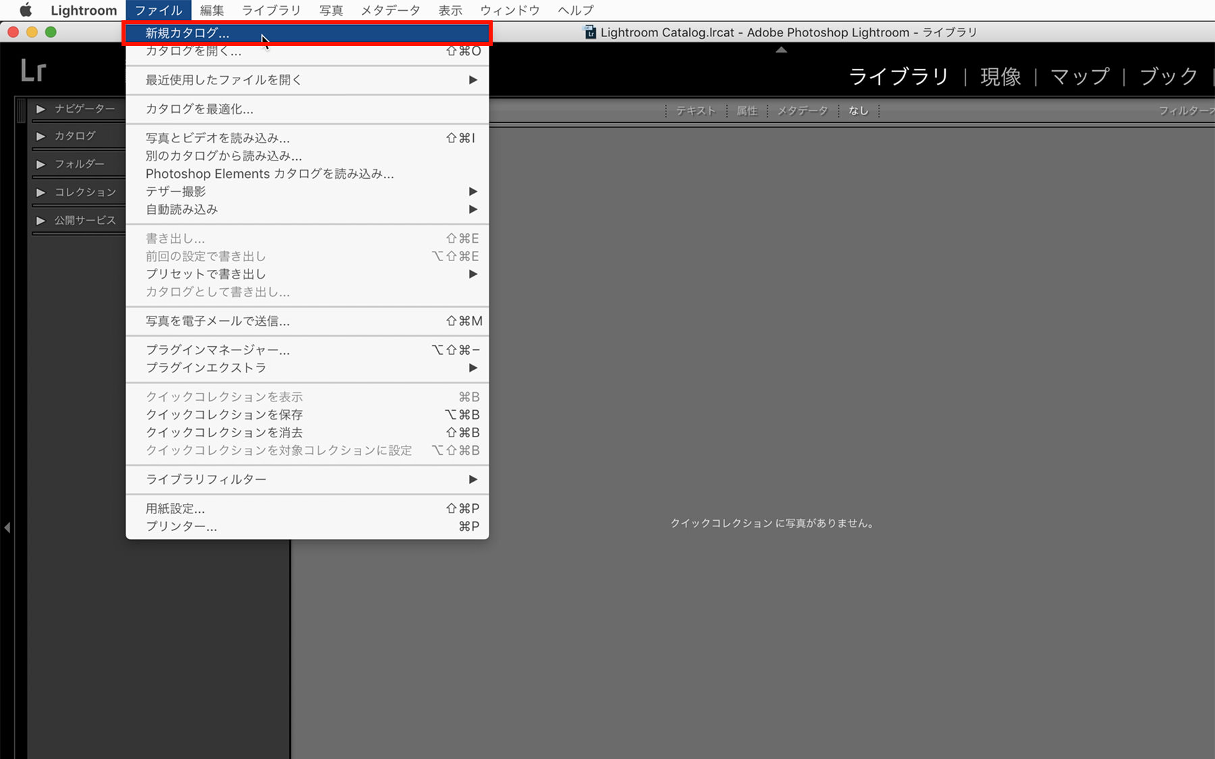Expand the 公開サービス panel
The image size is (1215, 759).
[41, 221]
